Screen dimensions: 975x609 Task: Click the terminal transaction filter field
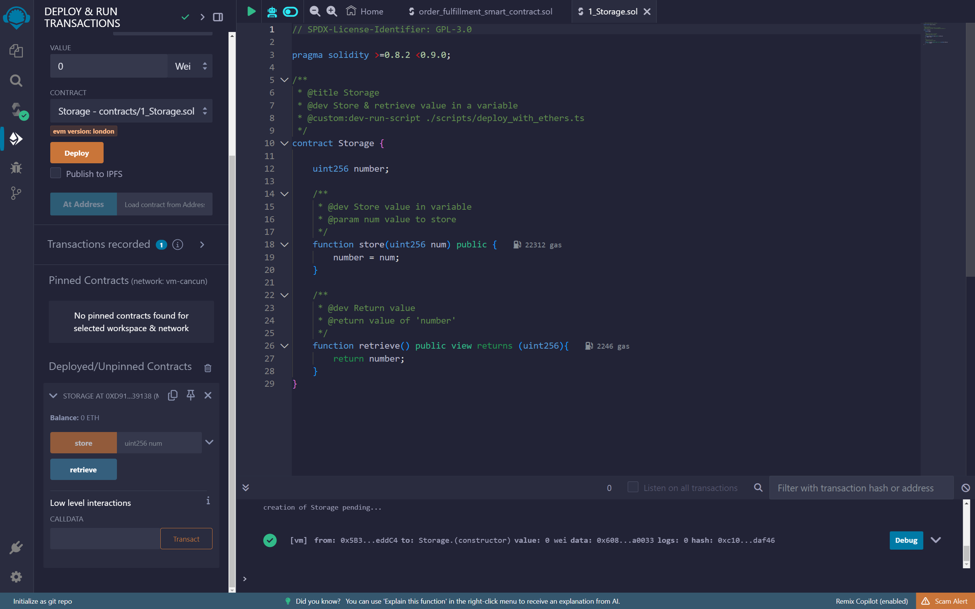point(861,488)
